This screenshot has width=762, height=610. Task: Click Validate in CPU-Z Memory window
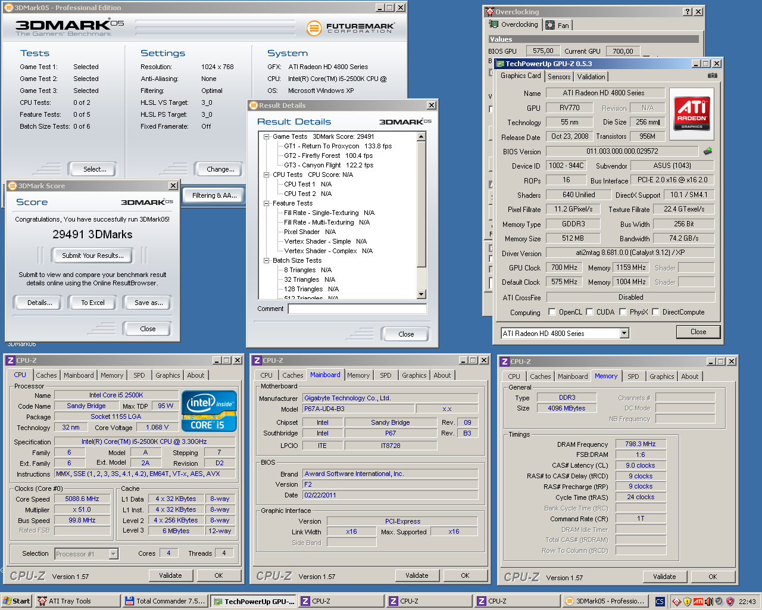664,577
